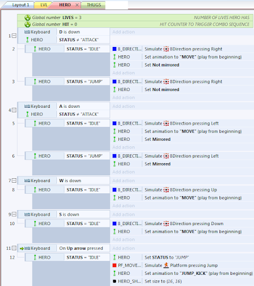Screen dimensions: 254x286
Task: Collapse event 7 with W is down
Action: pyautogui.click(x=14, y=180)
